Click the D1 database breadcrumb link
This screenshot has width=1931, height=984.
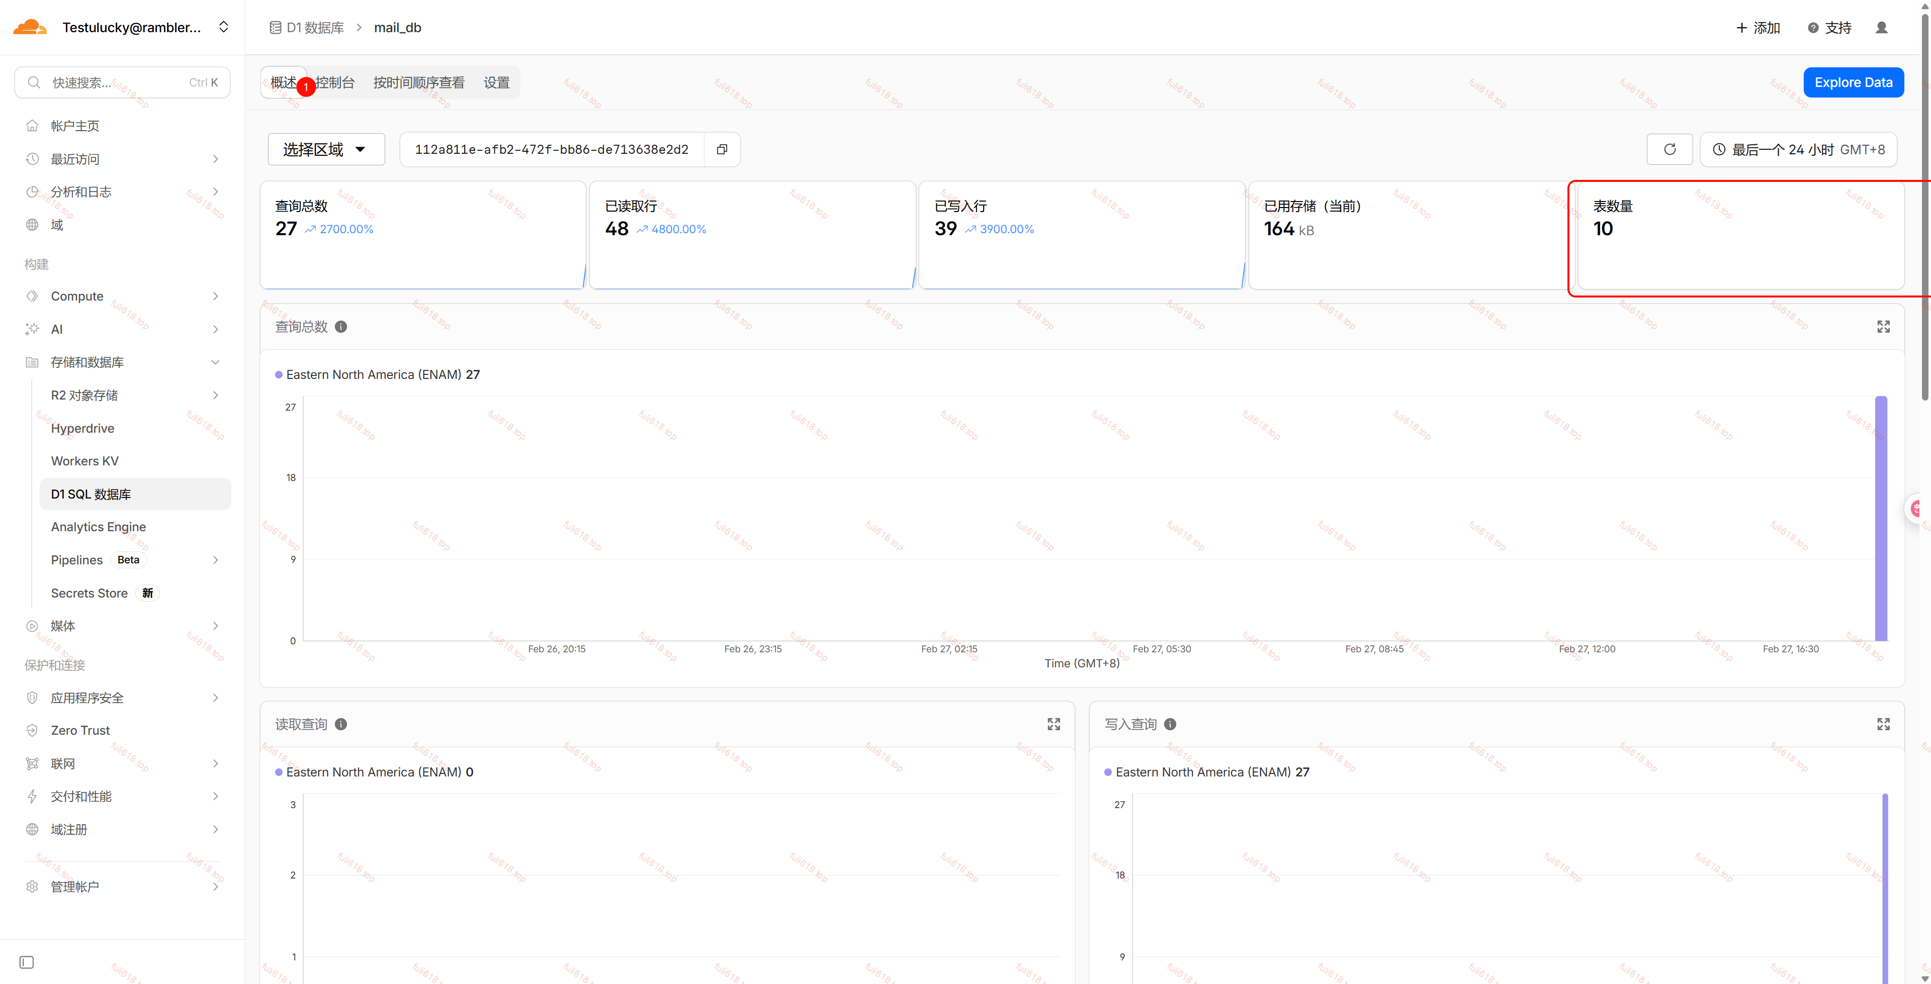307,28
